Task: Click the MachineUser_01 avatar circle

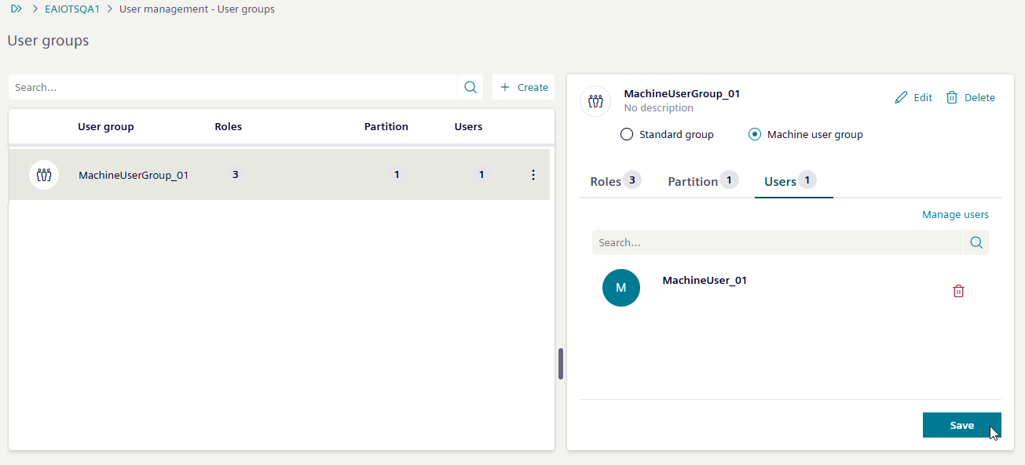Action: 621,288
